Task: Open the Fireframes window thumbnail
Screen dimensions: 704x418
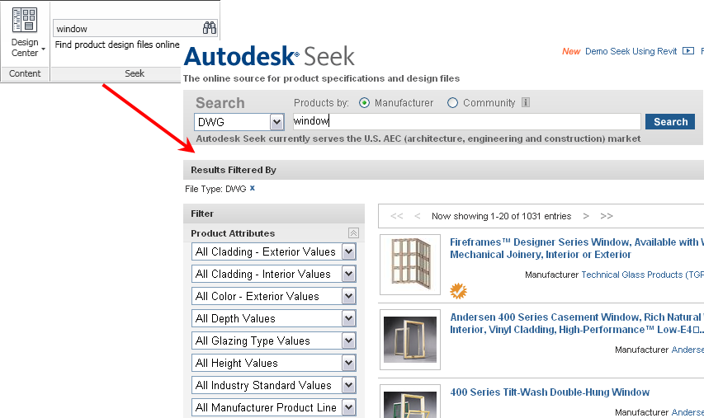Action: (x=410, y=264)
